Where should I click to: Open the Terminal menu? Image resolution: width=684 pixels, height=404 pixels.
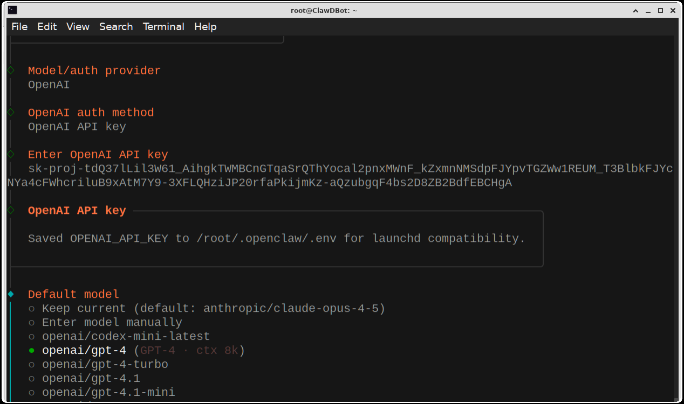tap(163, 26)
